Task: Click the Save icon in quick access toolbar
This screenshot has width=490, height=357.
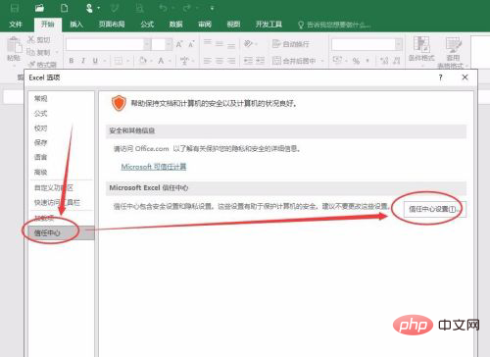Action: [15, 8]
